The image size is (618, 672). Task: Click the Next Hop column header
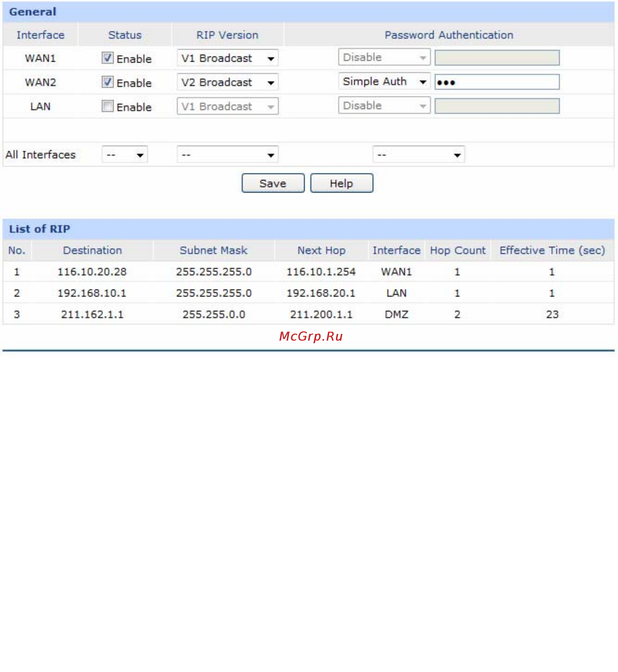coord(322,250)
